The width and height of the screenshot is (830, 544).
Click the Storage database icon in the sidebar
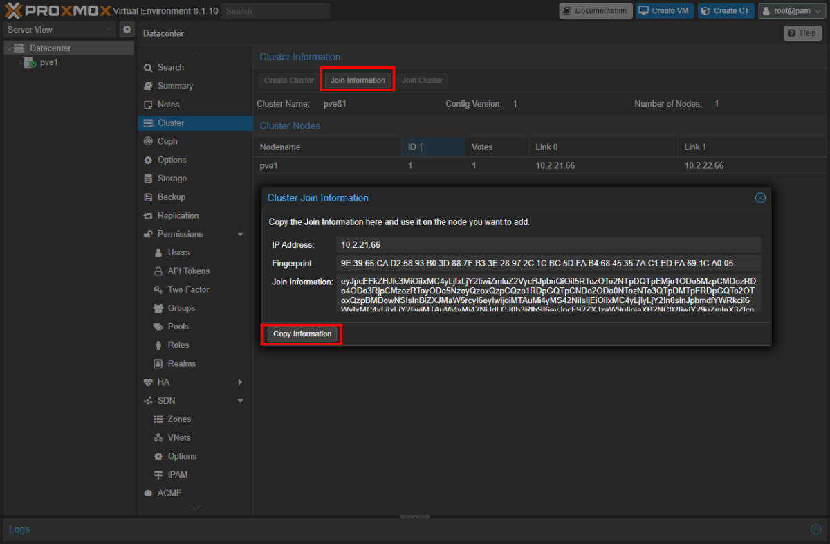coord(148,179)
